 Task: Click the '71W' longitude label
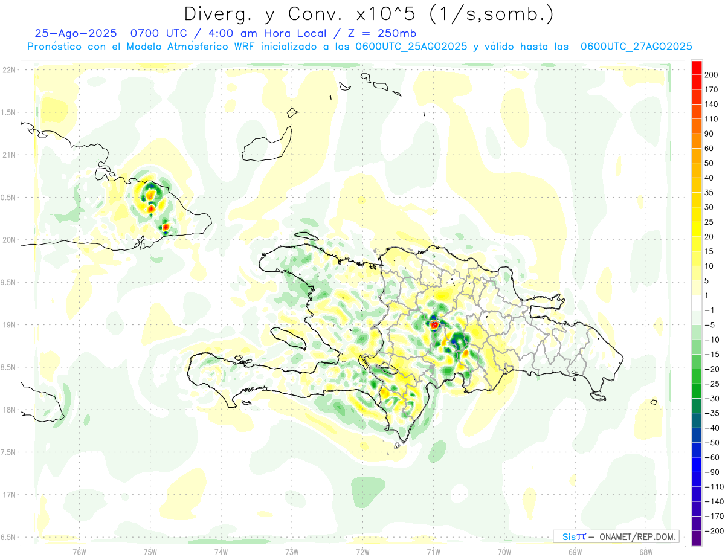(x=433, y=552)
